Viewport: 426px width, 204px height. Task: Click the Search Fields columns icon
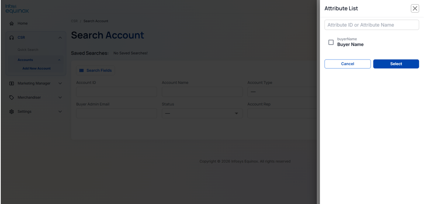click(x=81, y=71)
